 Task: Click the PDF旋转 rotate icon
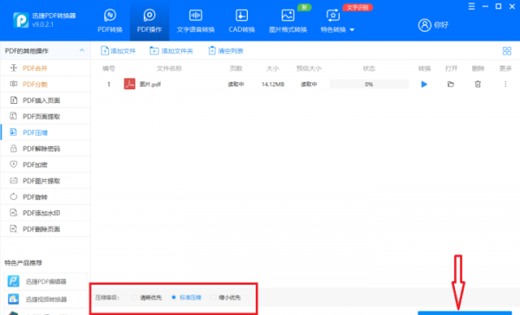click(13, 196)
